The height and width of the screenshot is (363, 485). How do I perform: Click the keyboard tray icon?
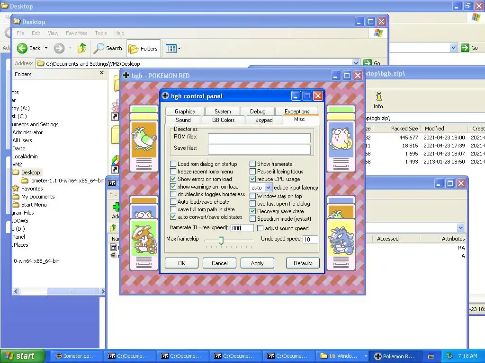(x=431, y=356)
